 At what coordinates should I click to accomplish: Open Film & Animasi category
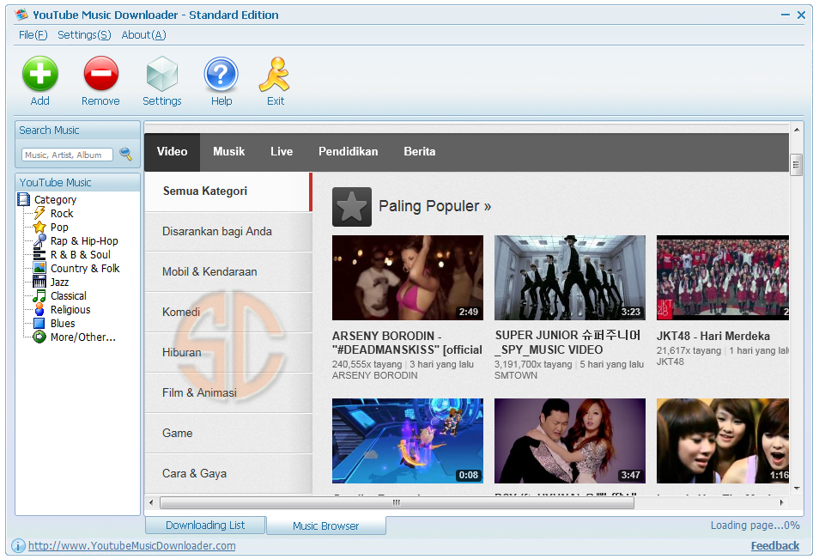click(228, 393)
